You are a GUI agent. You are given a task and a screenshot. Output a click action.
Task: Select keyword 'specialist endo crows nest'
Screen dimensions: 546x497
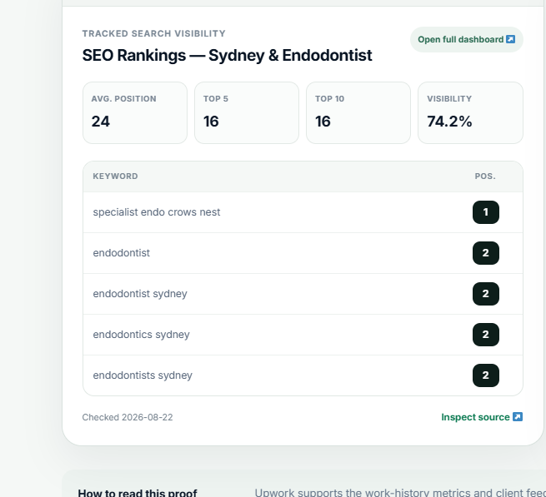[157, 212]
